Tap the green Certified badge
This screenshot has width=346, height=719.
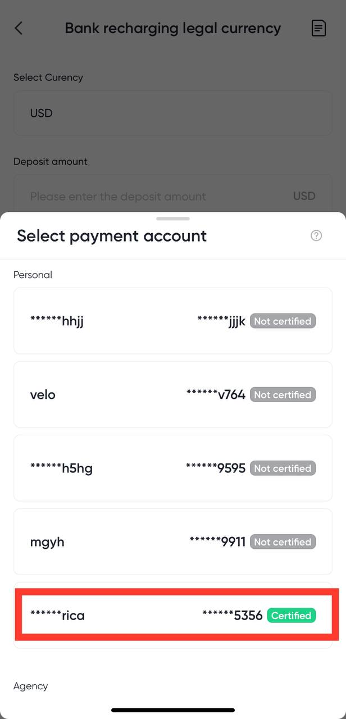pos(291,616)
